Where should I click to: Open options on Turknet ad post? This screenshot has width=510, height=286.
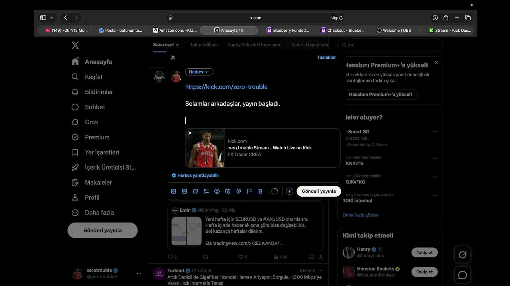coord(320,271)
